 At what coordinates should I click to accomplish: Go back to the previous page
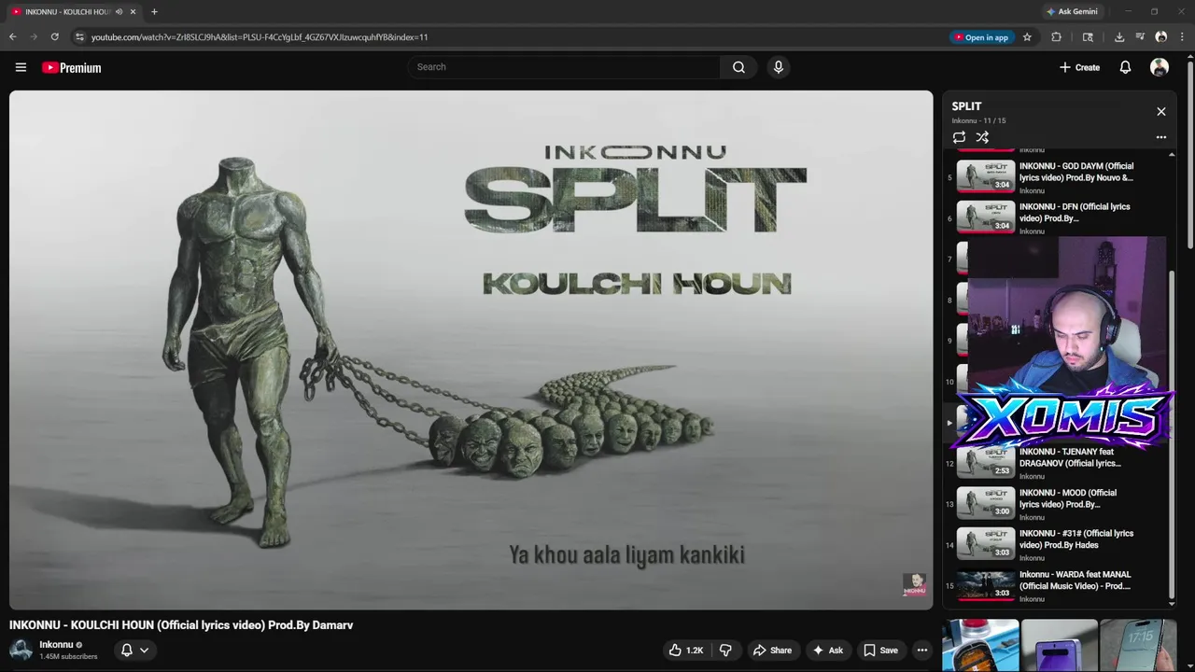[x=12, y=37]
